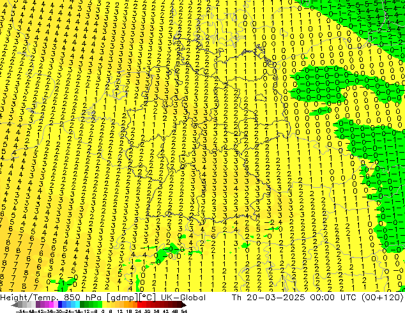Click the '24' scale label
The image size is (405, 313).
click(x=138, y=311)
